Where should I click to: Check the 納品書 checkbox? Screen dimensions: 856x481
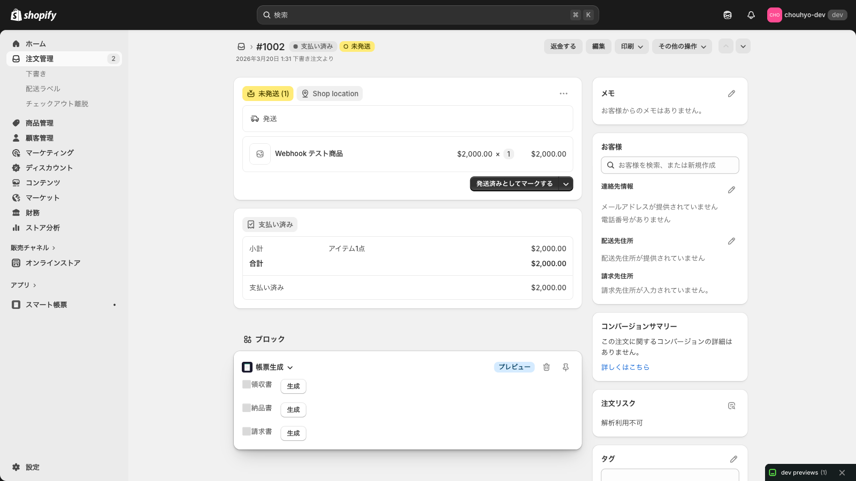point(247,408)
